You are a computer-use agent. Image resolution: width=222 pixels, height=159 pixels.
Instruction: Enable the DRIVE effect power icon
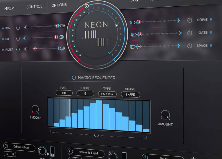point(190,20)
